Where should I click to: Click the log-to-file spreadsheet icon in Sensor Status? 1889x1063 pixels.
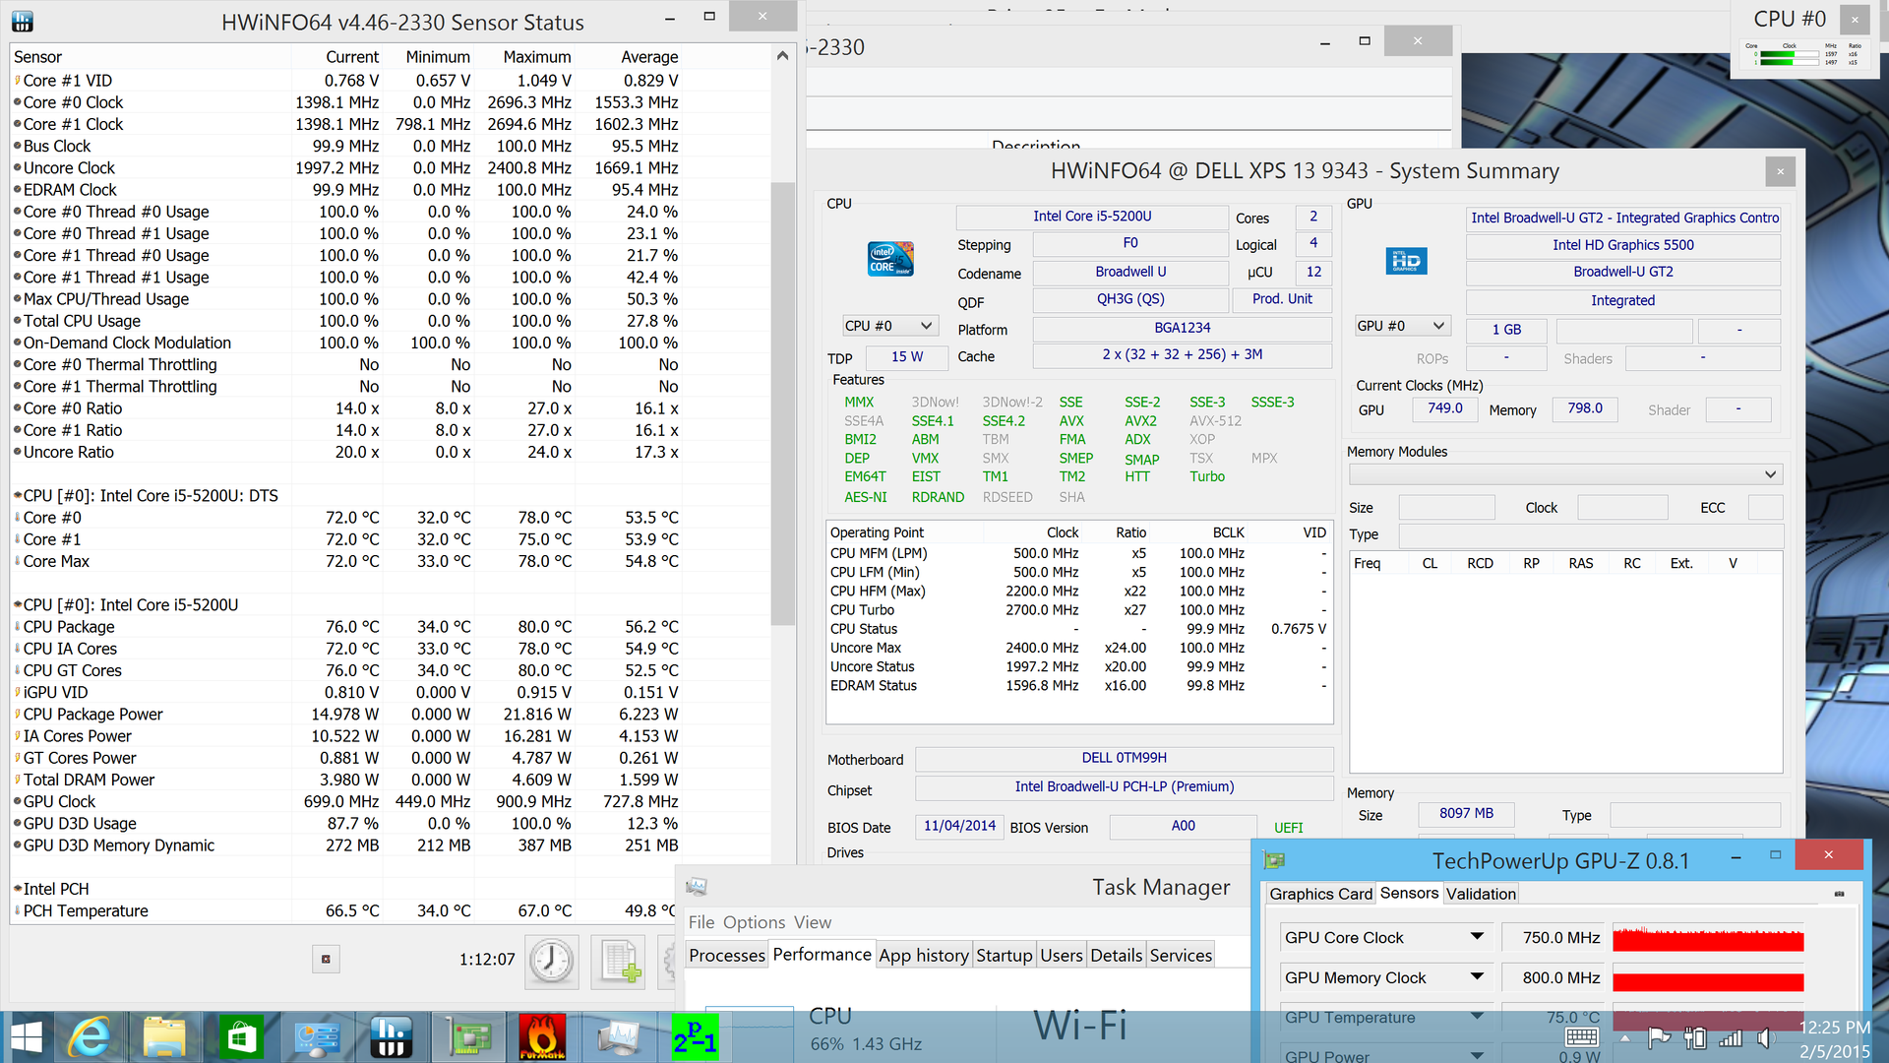pos(619,960)
